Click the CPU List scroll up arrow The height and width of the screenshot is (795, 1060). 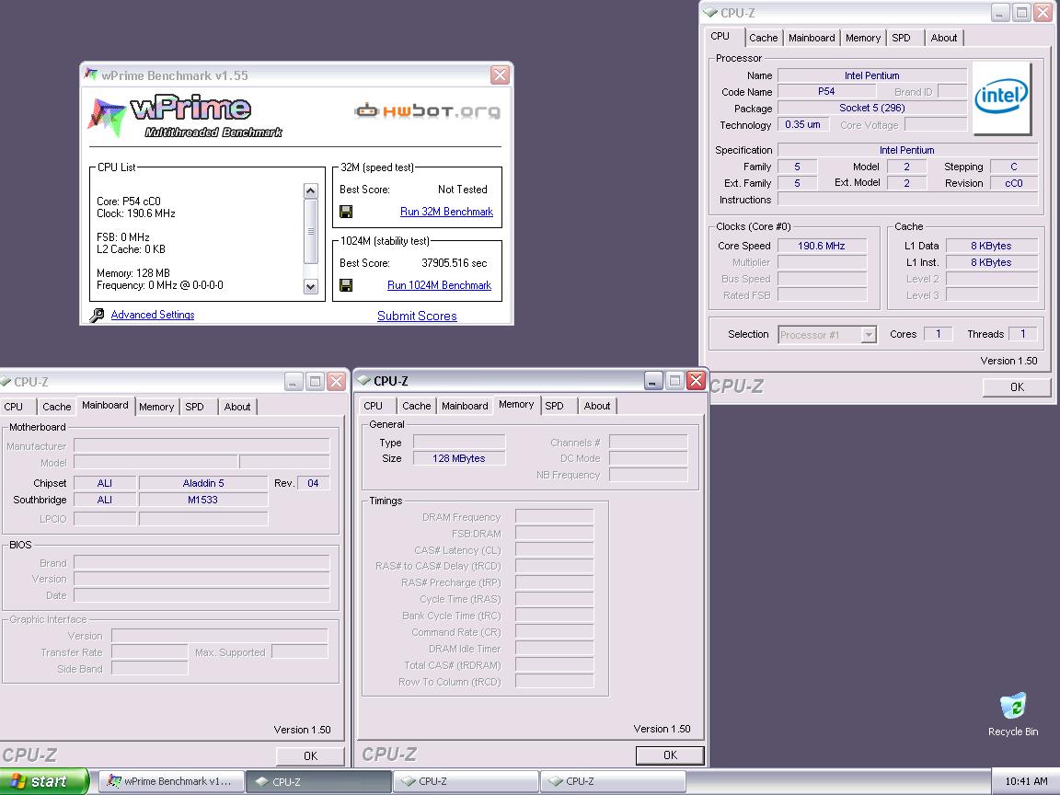click(x=310, y=190)
